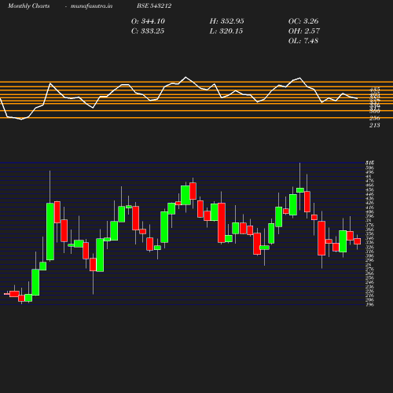Viewport: 393px width, 393px height.
Task: Select the low value 'L: 320.15'
Action: pos(226,31)
